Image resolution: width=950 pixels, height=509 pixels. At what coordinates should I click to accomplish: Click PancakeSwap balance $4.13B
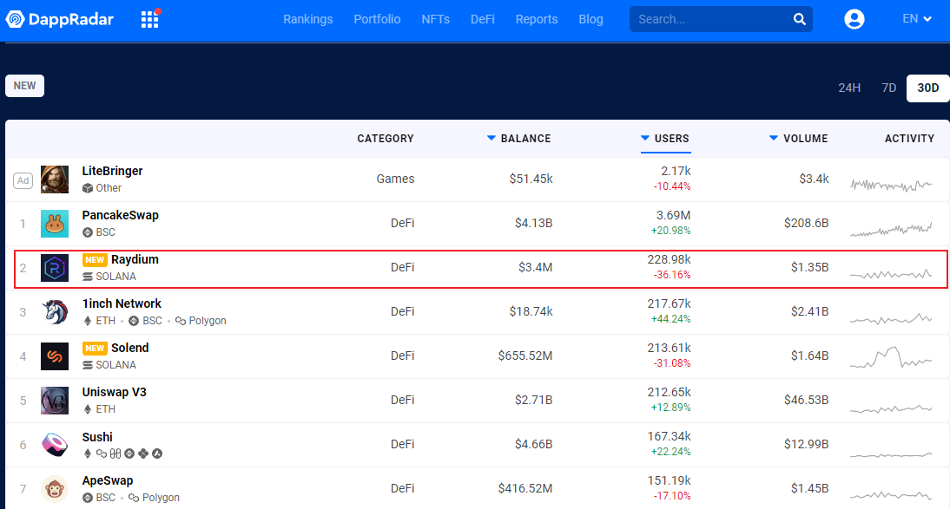click(534, 224)
